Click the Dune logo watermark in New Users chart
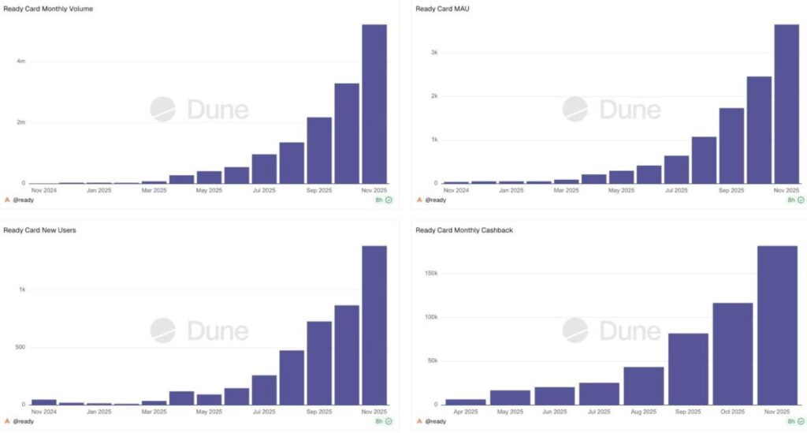The image size is (807, 433). [x=199, y=330]
